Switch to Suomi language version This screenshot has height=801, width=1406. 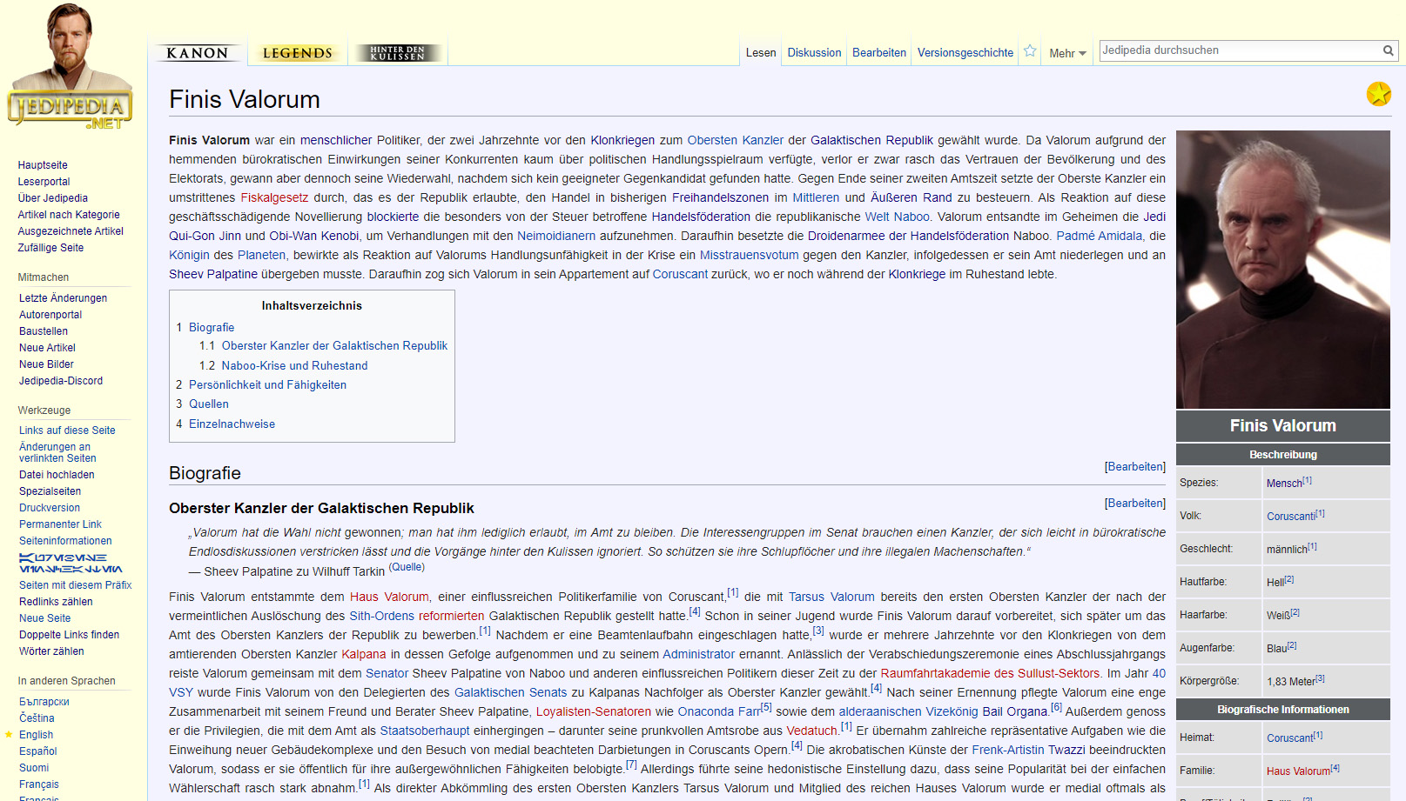(x=34, y=768)
